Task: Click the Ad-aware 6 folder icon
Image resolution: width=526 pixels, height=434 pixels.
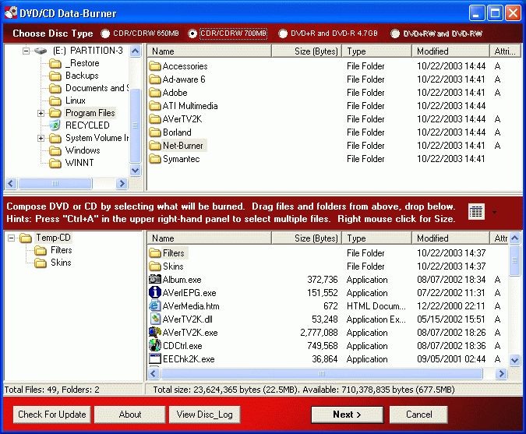Action: point(154,79)
